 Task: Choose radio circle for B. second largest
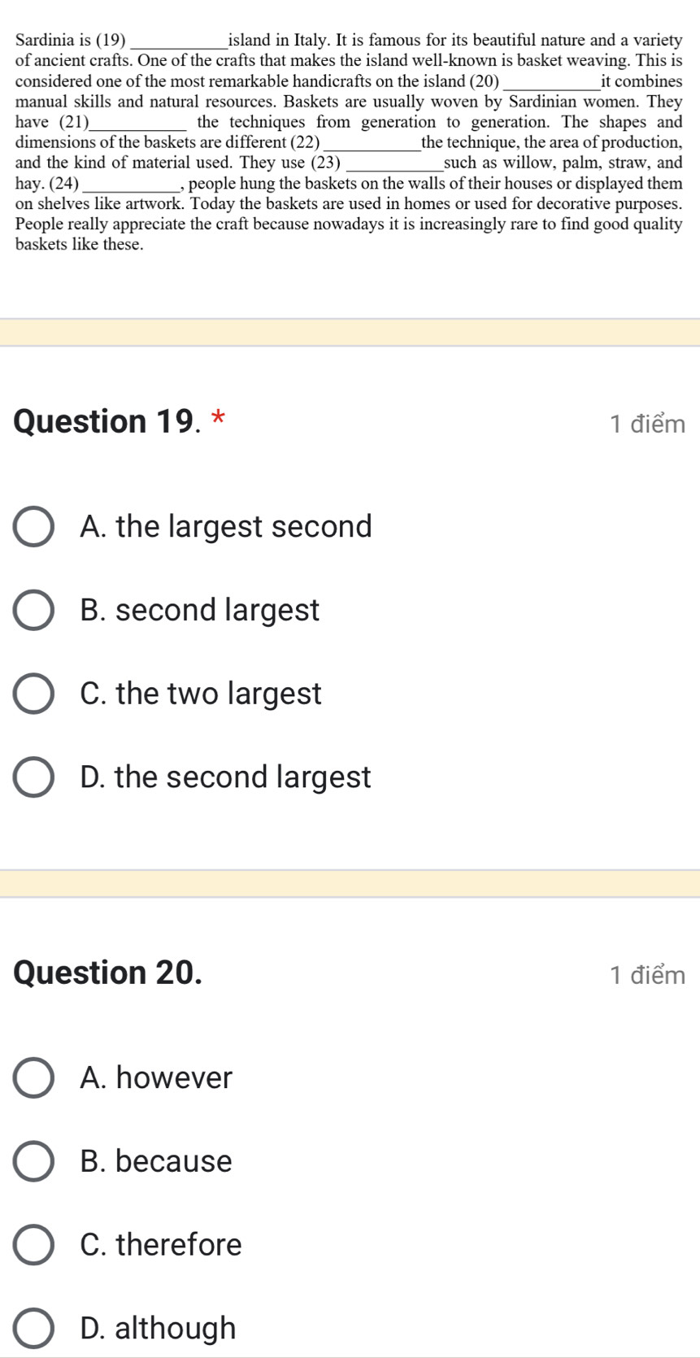coord(34,610)
